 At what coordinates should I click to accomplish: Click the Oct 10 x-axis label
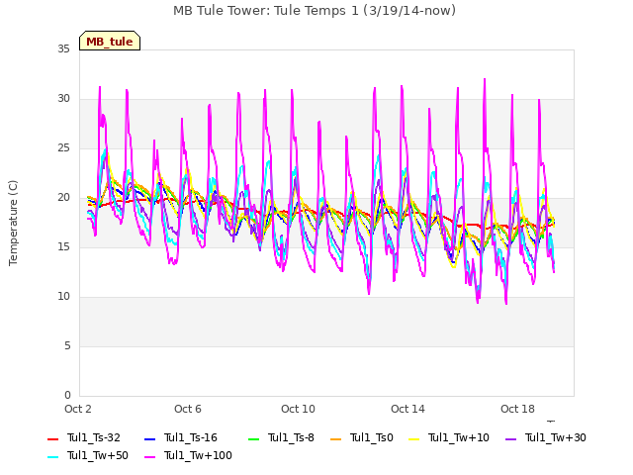298,409
